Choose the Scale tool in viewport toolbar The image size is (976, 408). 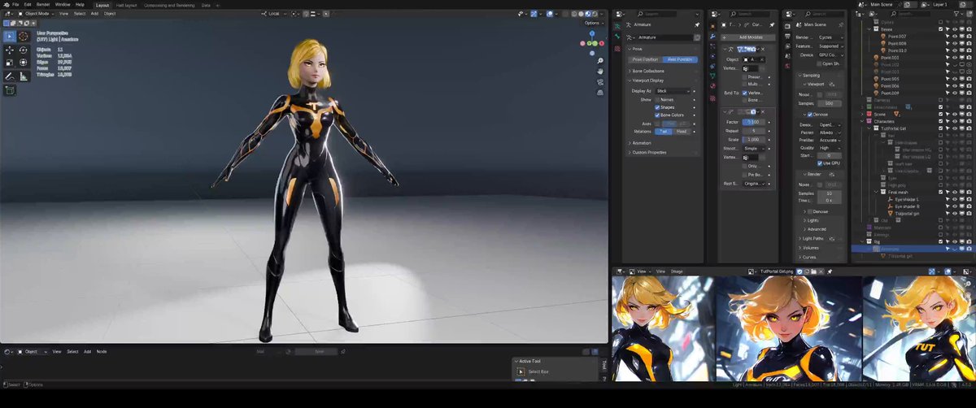click(10, 63)
